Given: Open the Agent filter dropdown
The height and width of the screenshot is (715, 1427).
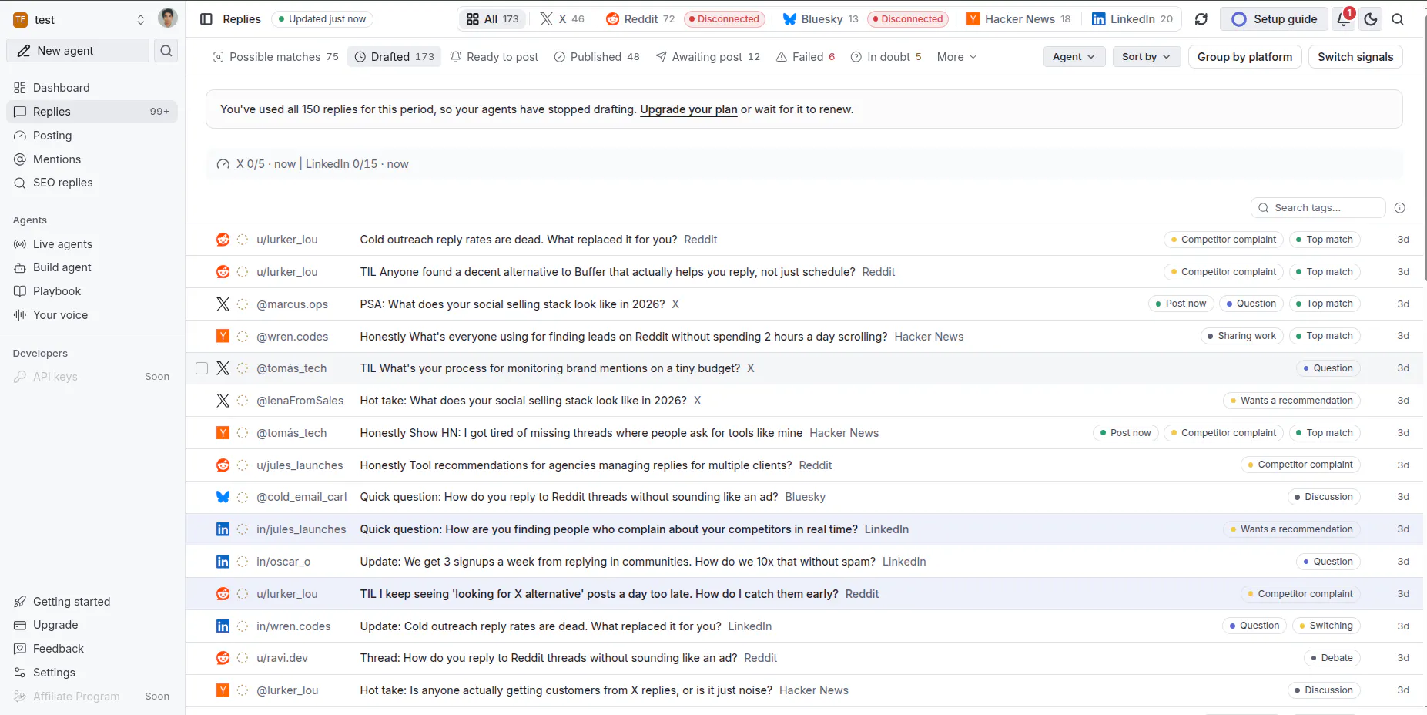Looking at the screenshot, I should click(x=1074, y=57).
